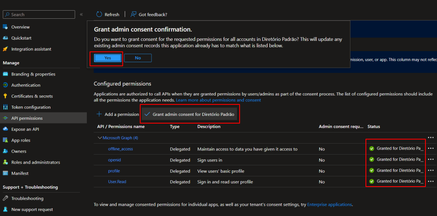This screenshot has height=216, width=437.
Task: Open the Owners page
Action: coord(19,151)
